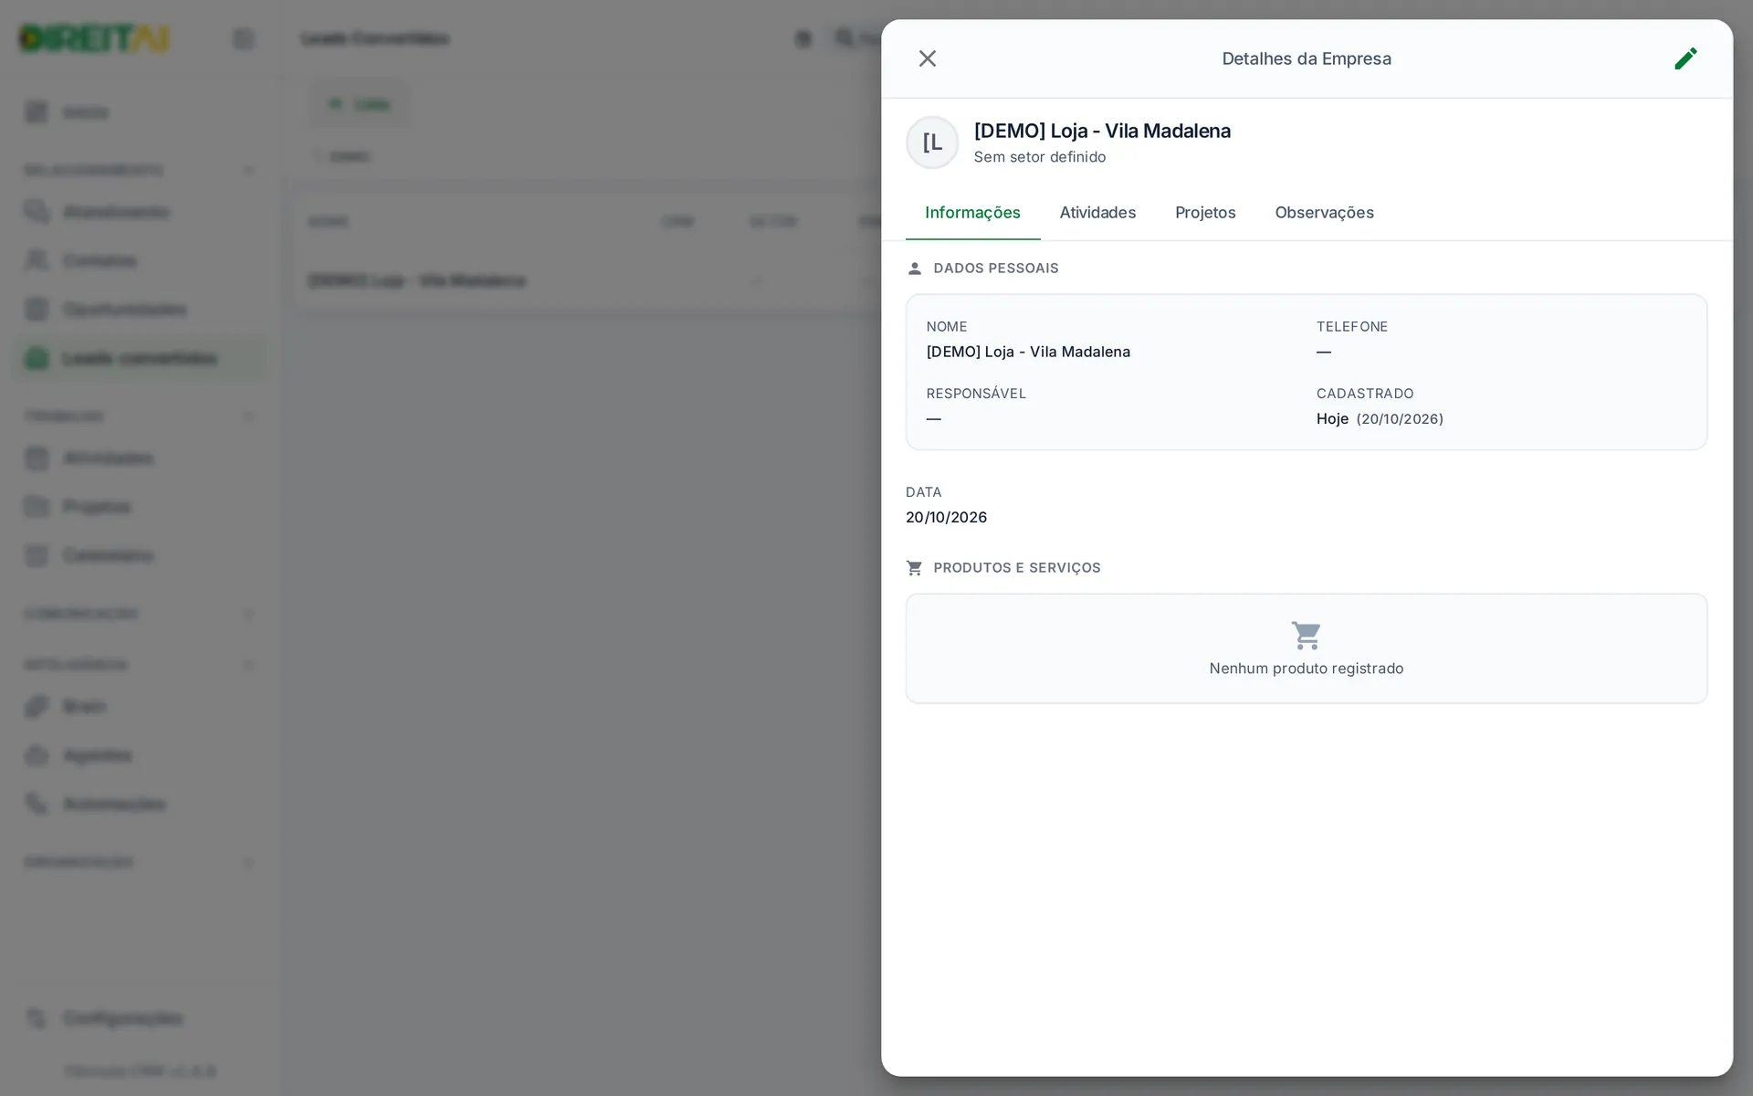Switch to the Atividades tab
Screen dimensions: 1753x1096
tap(1097, 213)
